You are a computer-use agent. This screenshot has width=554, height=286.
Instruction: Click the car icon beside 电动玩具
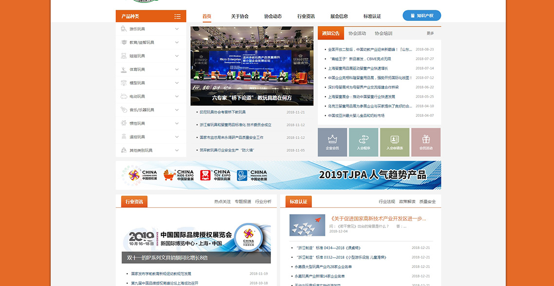pos(124,96)
